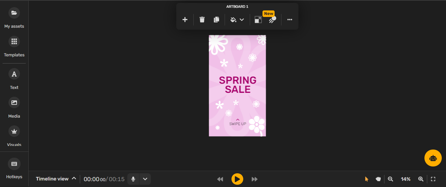The height and width of the screenshot is (187, 446).
Task: Open the New animation effects tool
Action: tap(272, 20)
